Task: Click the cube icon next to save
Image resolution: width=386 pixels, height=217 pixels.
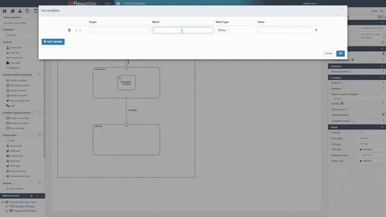Action: (12, 11)
